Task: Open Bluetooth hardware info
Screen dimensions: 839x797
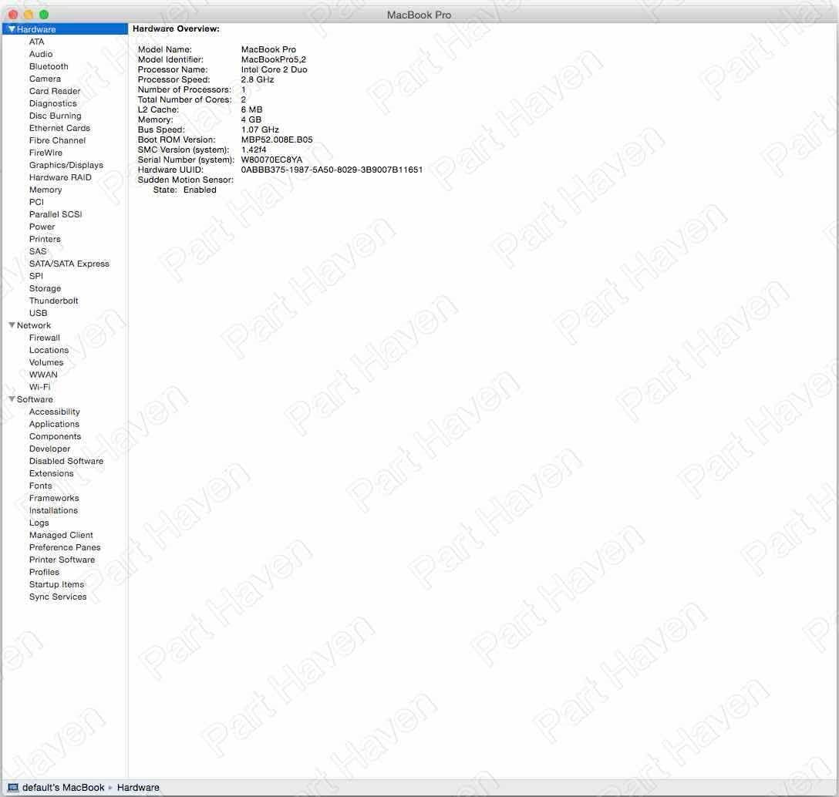Action: pyautogui.click(x=49, y=66)
